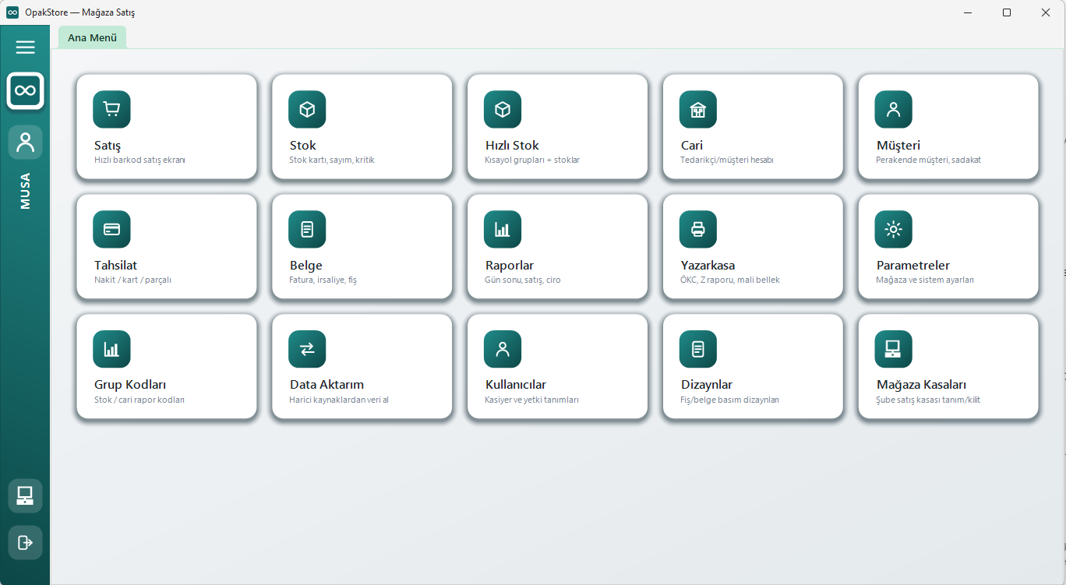This screenshot has width=1066, height=585.
Task: Open the Grup Kodları card title
Action: pos(130,385)
